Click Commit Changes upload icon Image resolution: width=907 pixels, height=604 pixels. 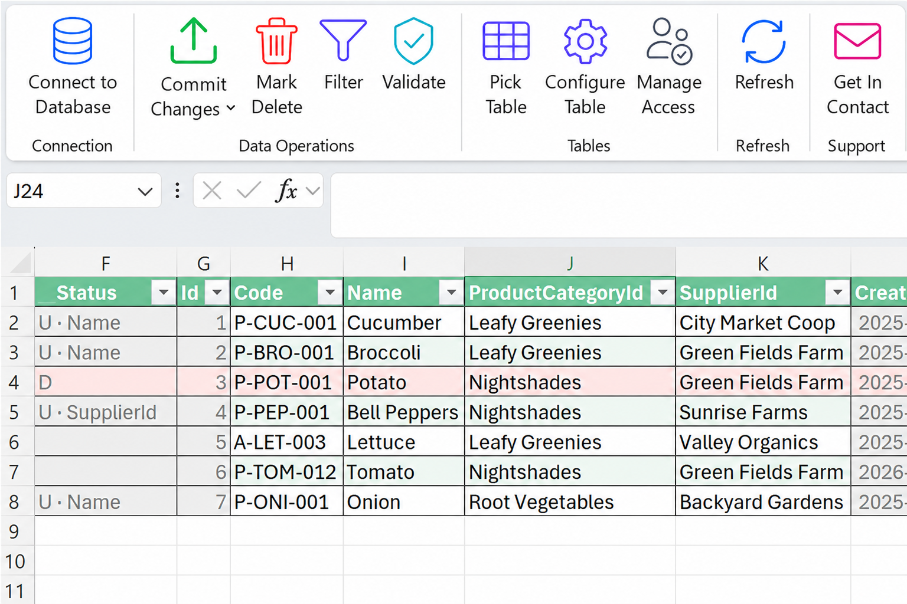click(x=194, y=41)
